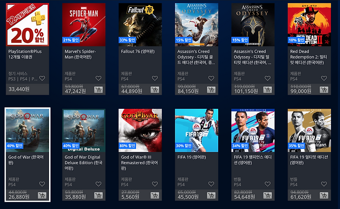Add God of War Digital Deluxe to cart

(98, 195)
